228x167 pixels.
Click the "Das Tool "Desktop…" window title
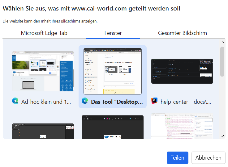117,102
